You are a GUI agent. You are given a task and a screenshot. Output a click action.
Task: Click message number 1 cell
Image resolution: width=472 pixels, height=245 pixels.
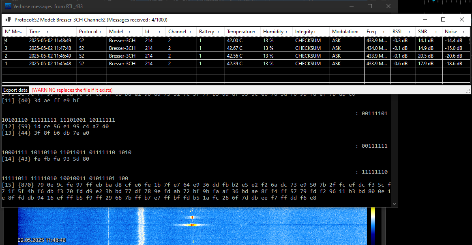pyautogui.click(x=15, y=64)
